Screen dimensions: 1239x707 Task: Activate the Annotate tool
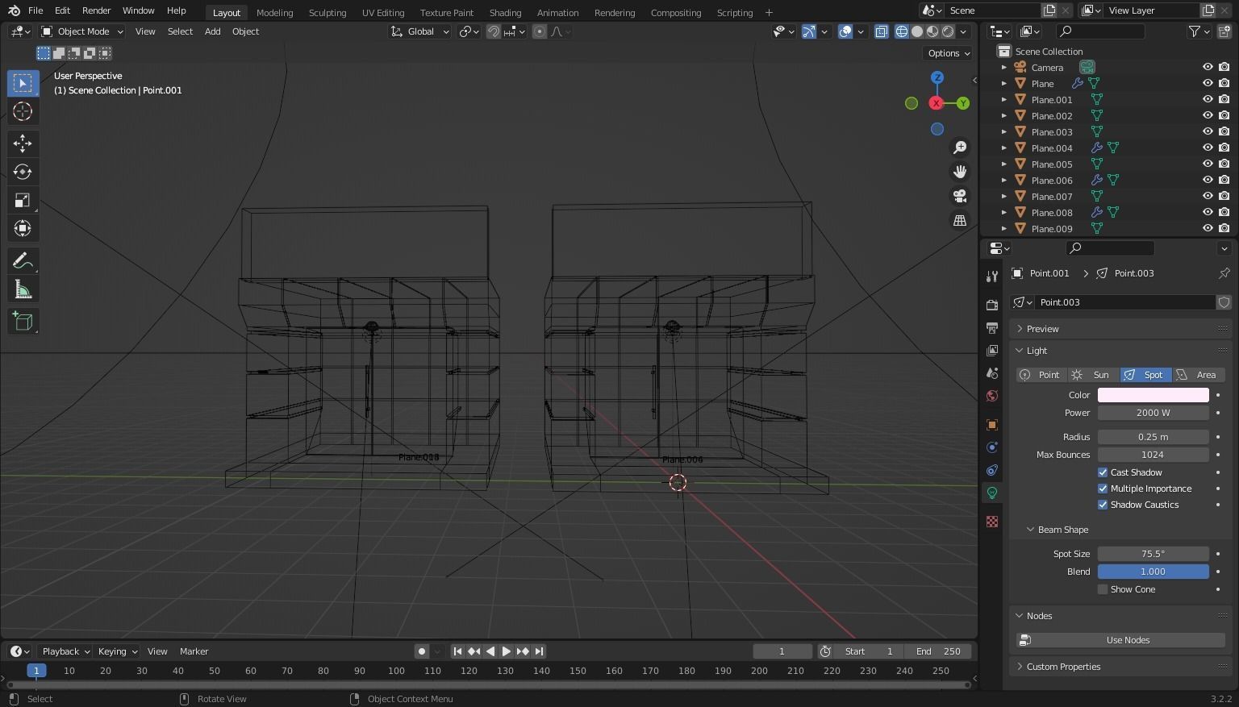coord(22,260)
